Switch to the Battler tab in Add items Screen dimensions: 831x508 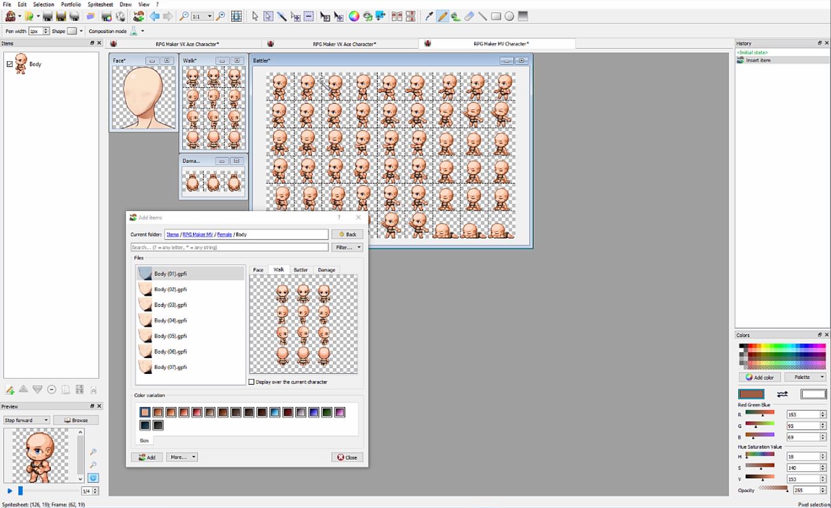[x=300, y=270]
